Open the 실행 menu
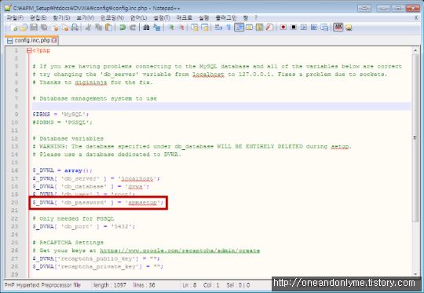Image resolution: width=424 pixels, height=293 pixels. (x=204, y=18)
